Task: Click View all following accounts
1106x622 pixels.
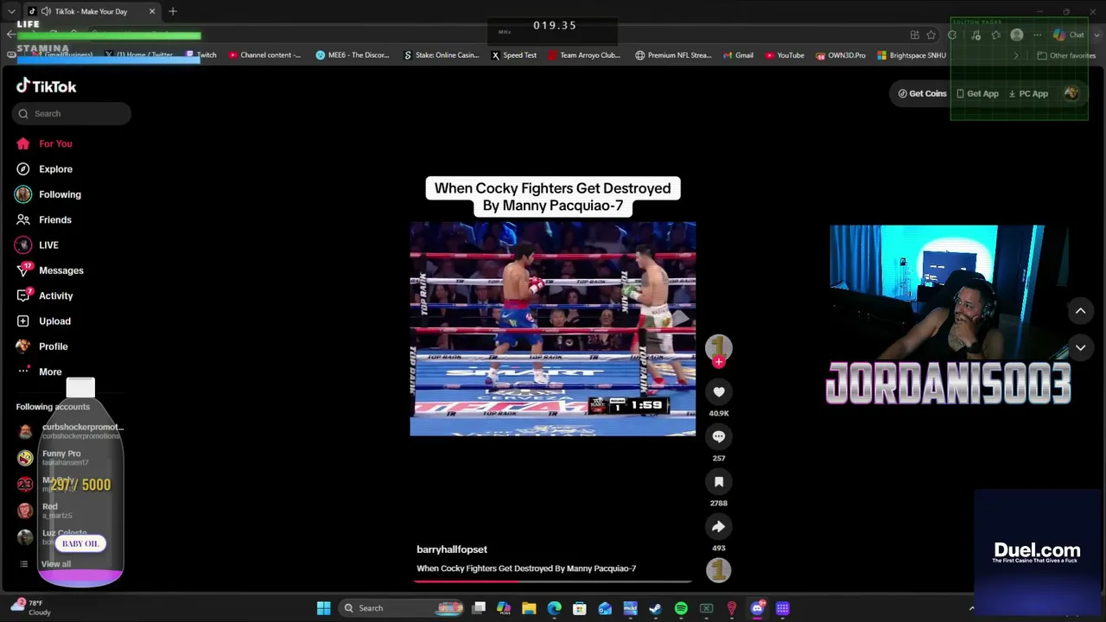Action: pos(56,564)
